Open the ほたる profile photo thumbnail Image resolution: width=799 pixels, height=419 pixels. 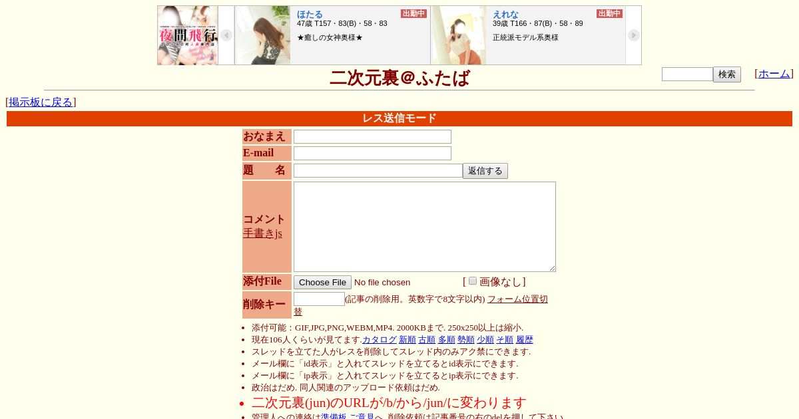pyautogui.click(x=262, y=35)
